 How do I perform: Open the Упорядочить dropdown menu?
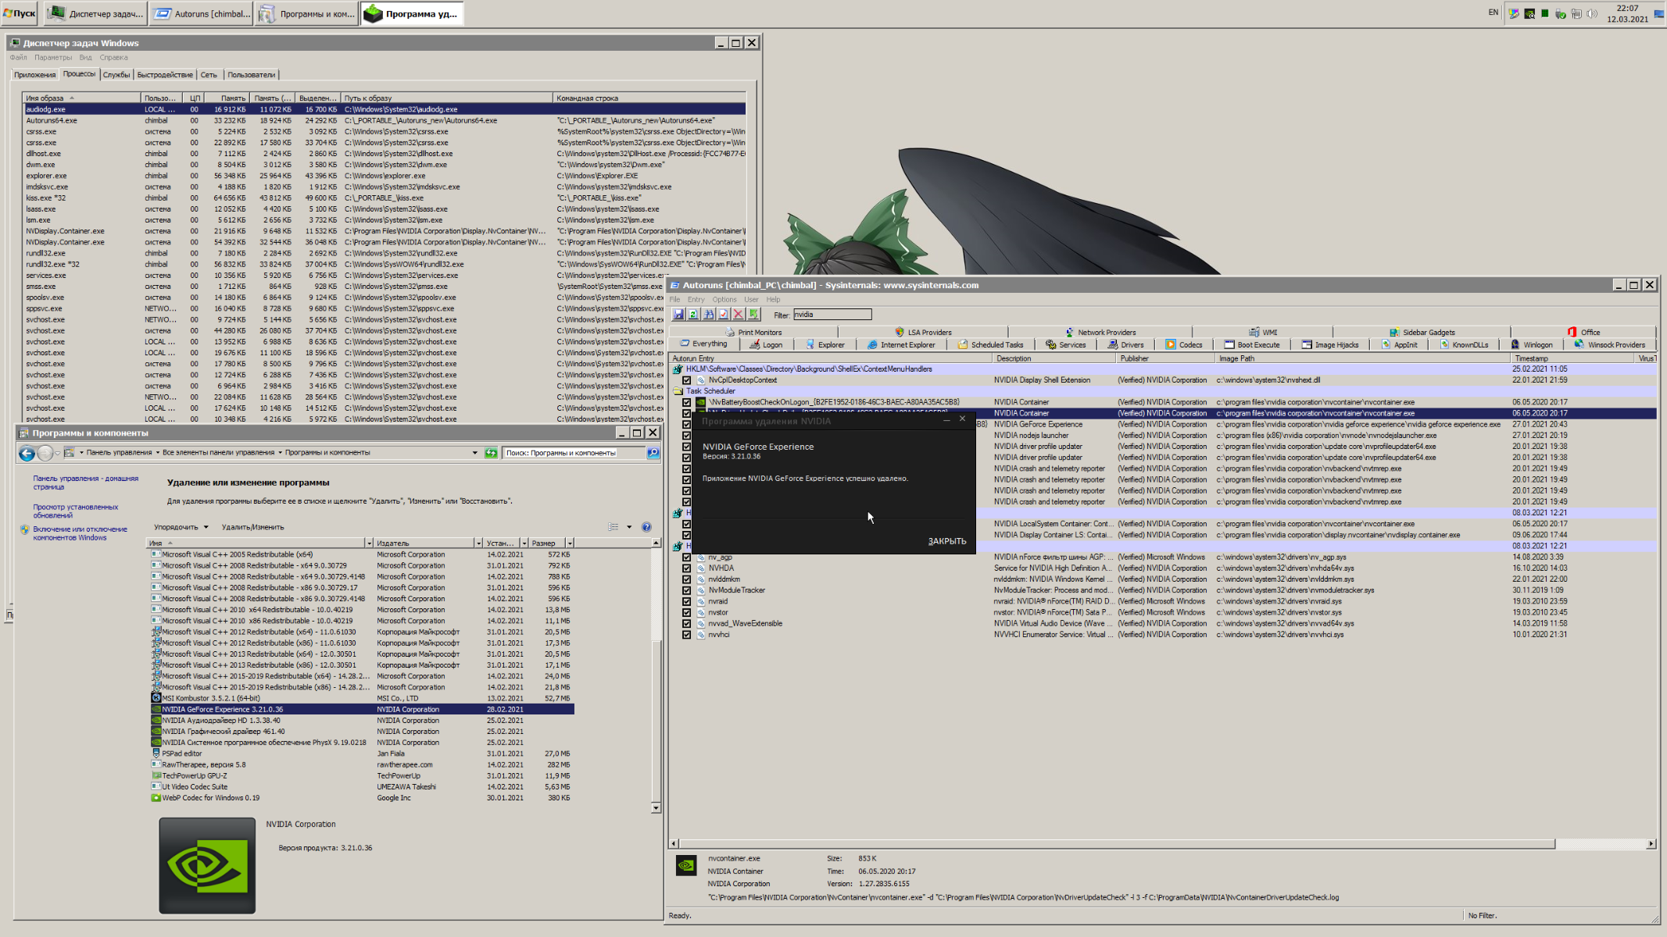(181, 527)
